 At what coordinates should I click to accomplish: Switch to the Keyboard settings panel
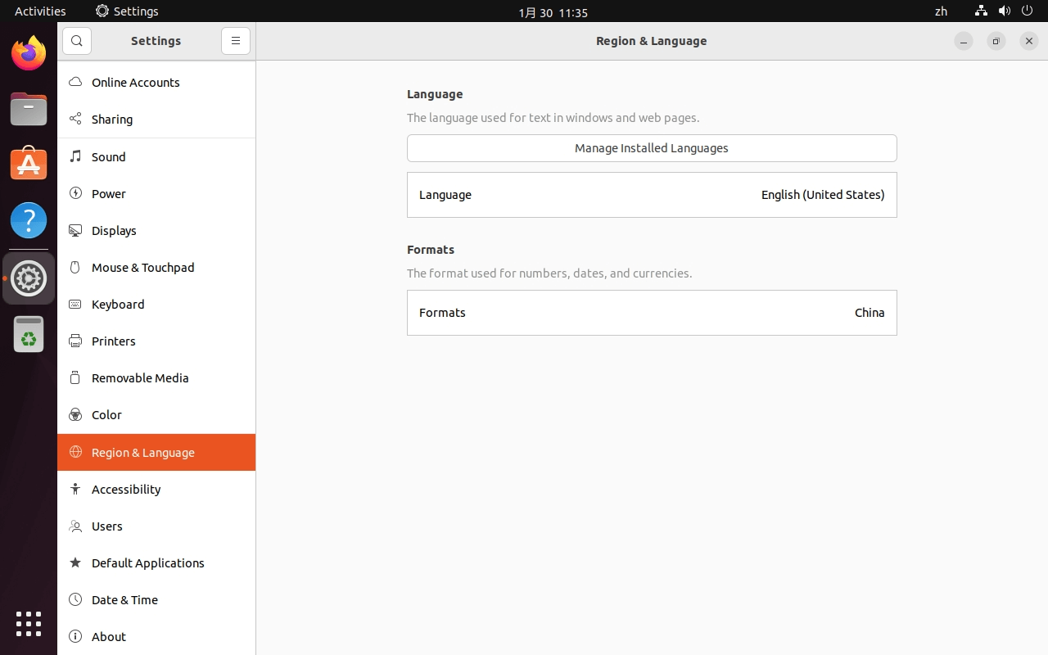pos(118,305)
